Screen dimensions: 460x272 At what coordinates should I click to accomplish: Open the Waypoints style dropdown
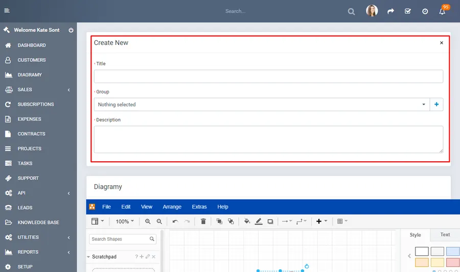301,221
